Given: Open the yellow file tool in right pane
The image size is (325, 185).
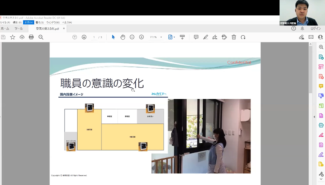Looking at the screenshot, I should tap(321, 164).
